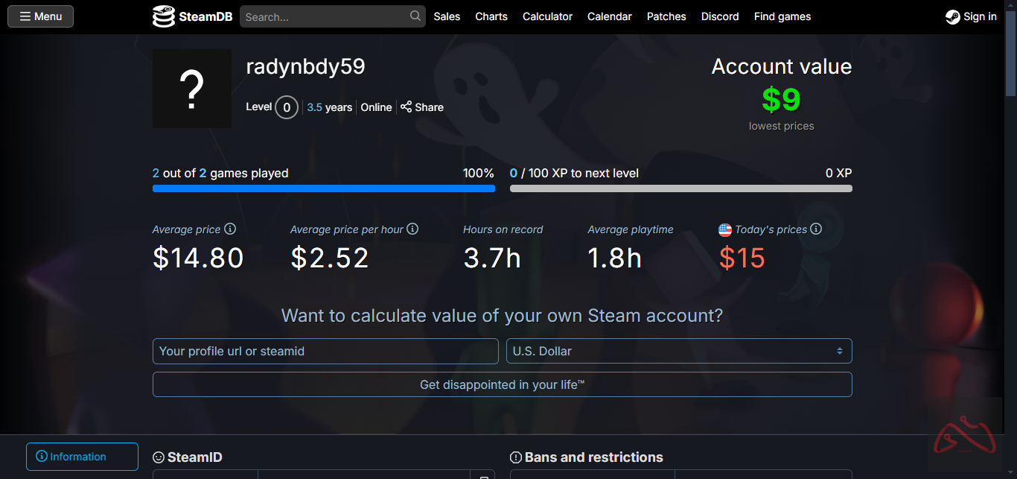
Task: Select the Information sidebar tab
Action: 82,457
